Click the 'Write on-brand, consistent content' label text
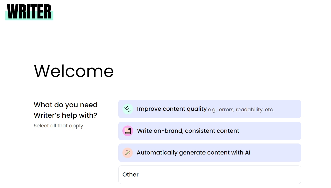The image size is (331, 188). click(x=188, y=131)
